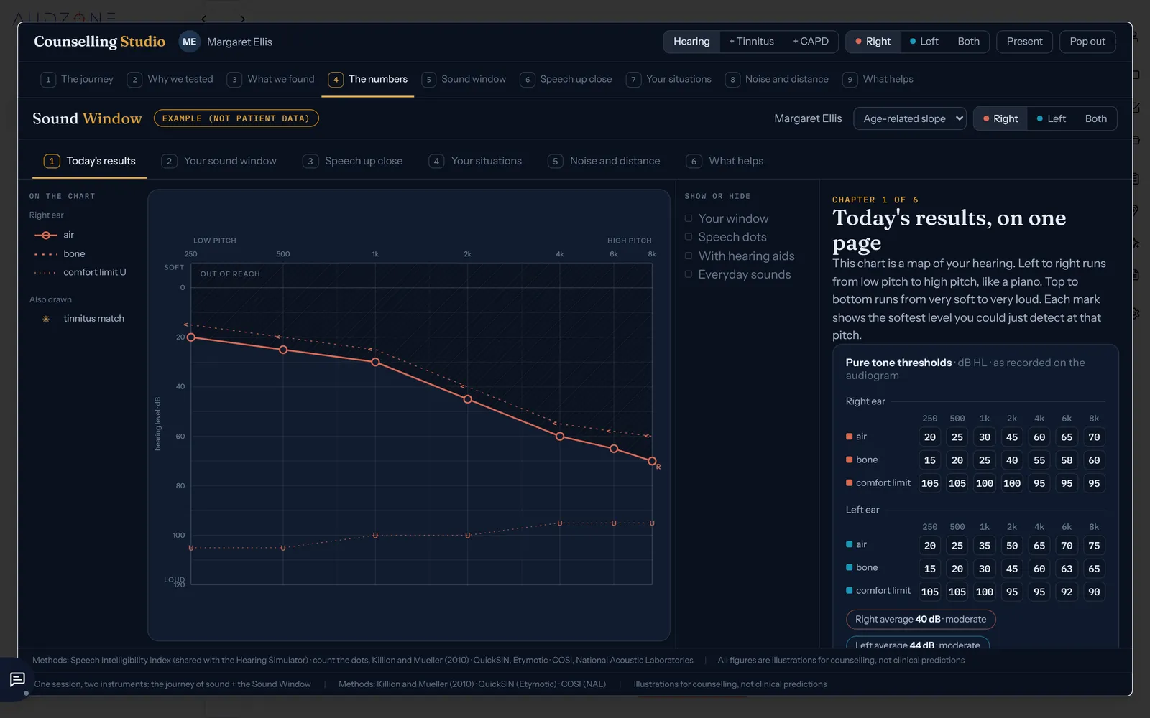Click the tinnitus match star legend icon
1150x718 pixels.
(46, 319)
